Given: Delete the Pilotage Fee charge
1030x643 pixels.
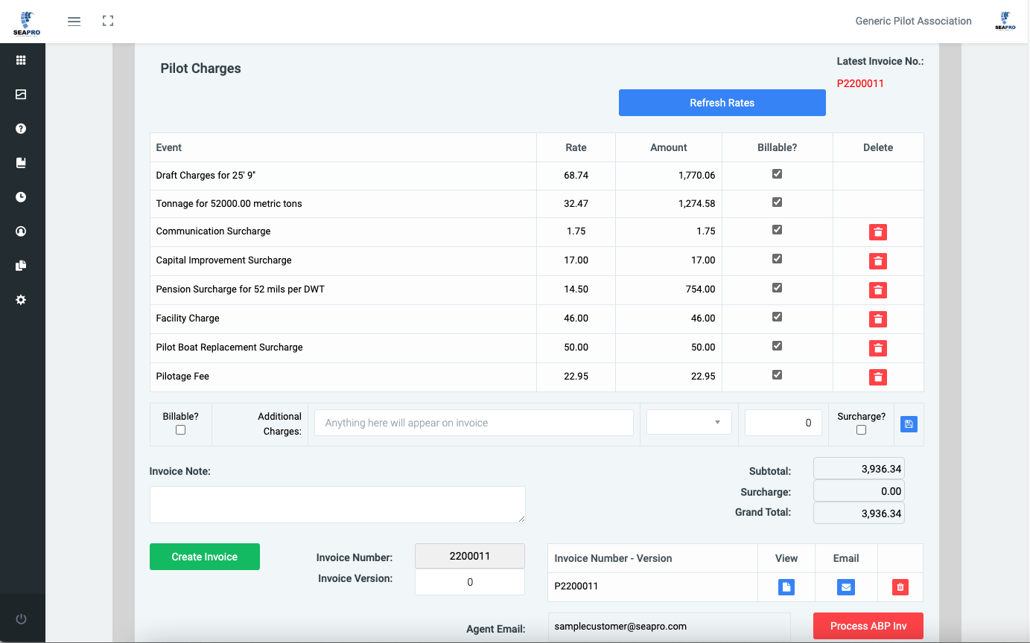Looking at the screenshot, I should [x=878, y=377].
